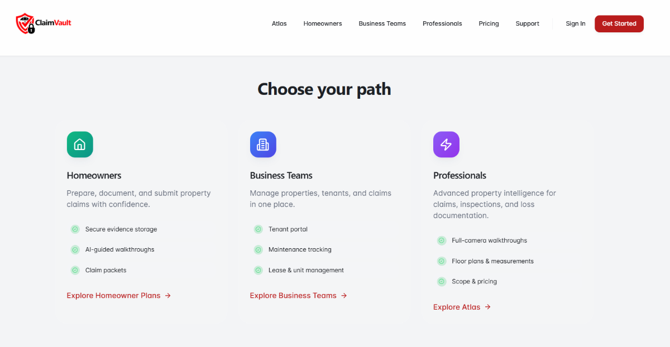Click the check icon beside Claim packets

[75, 270]
